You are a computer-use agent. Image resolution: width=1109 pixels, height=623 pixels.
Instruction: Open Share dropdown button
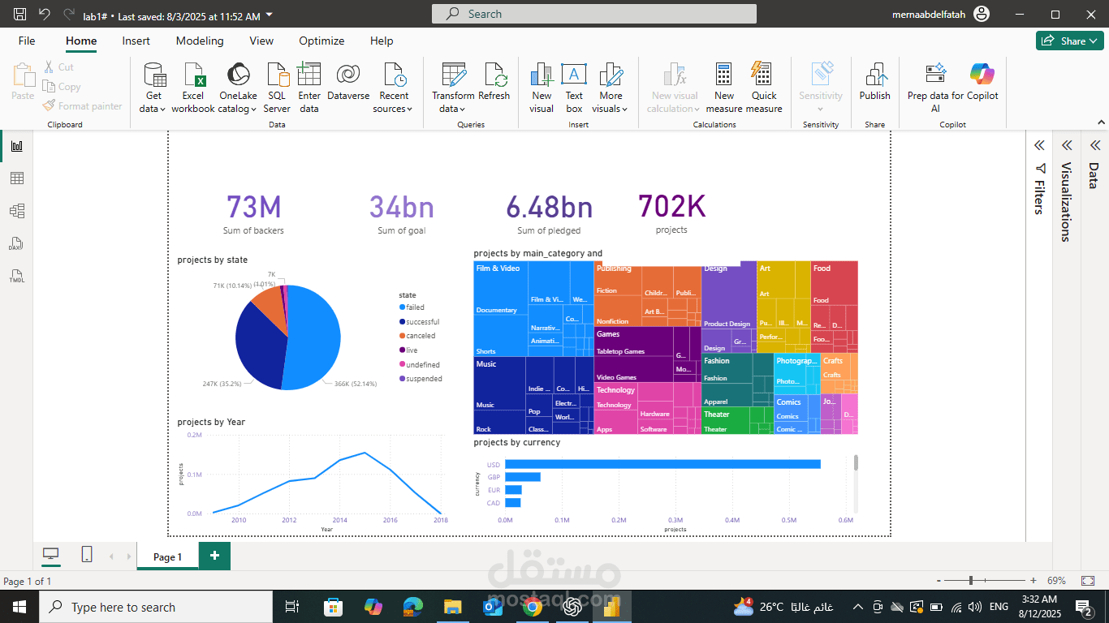(x=1069, y=41)
